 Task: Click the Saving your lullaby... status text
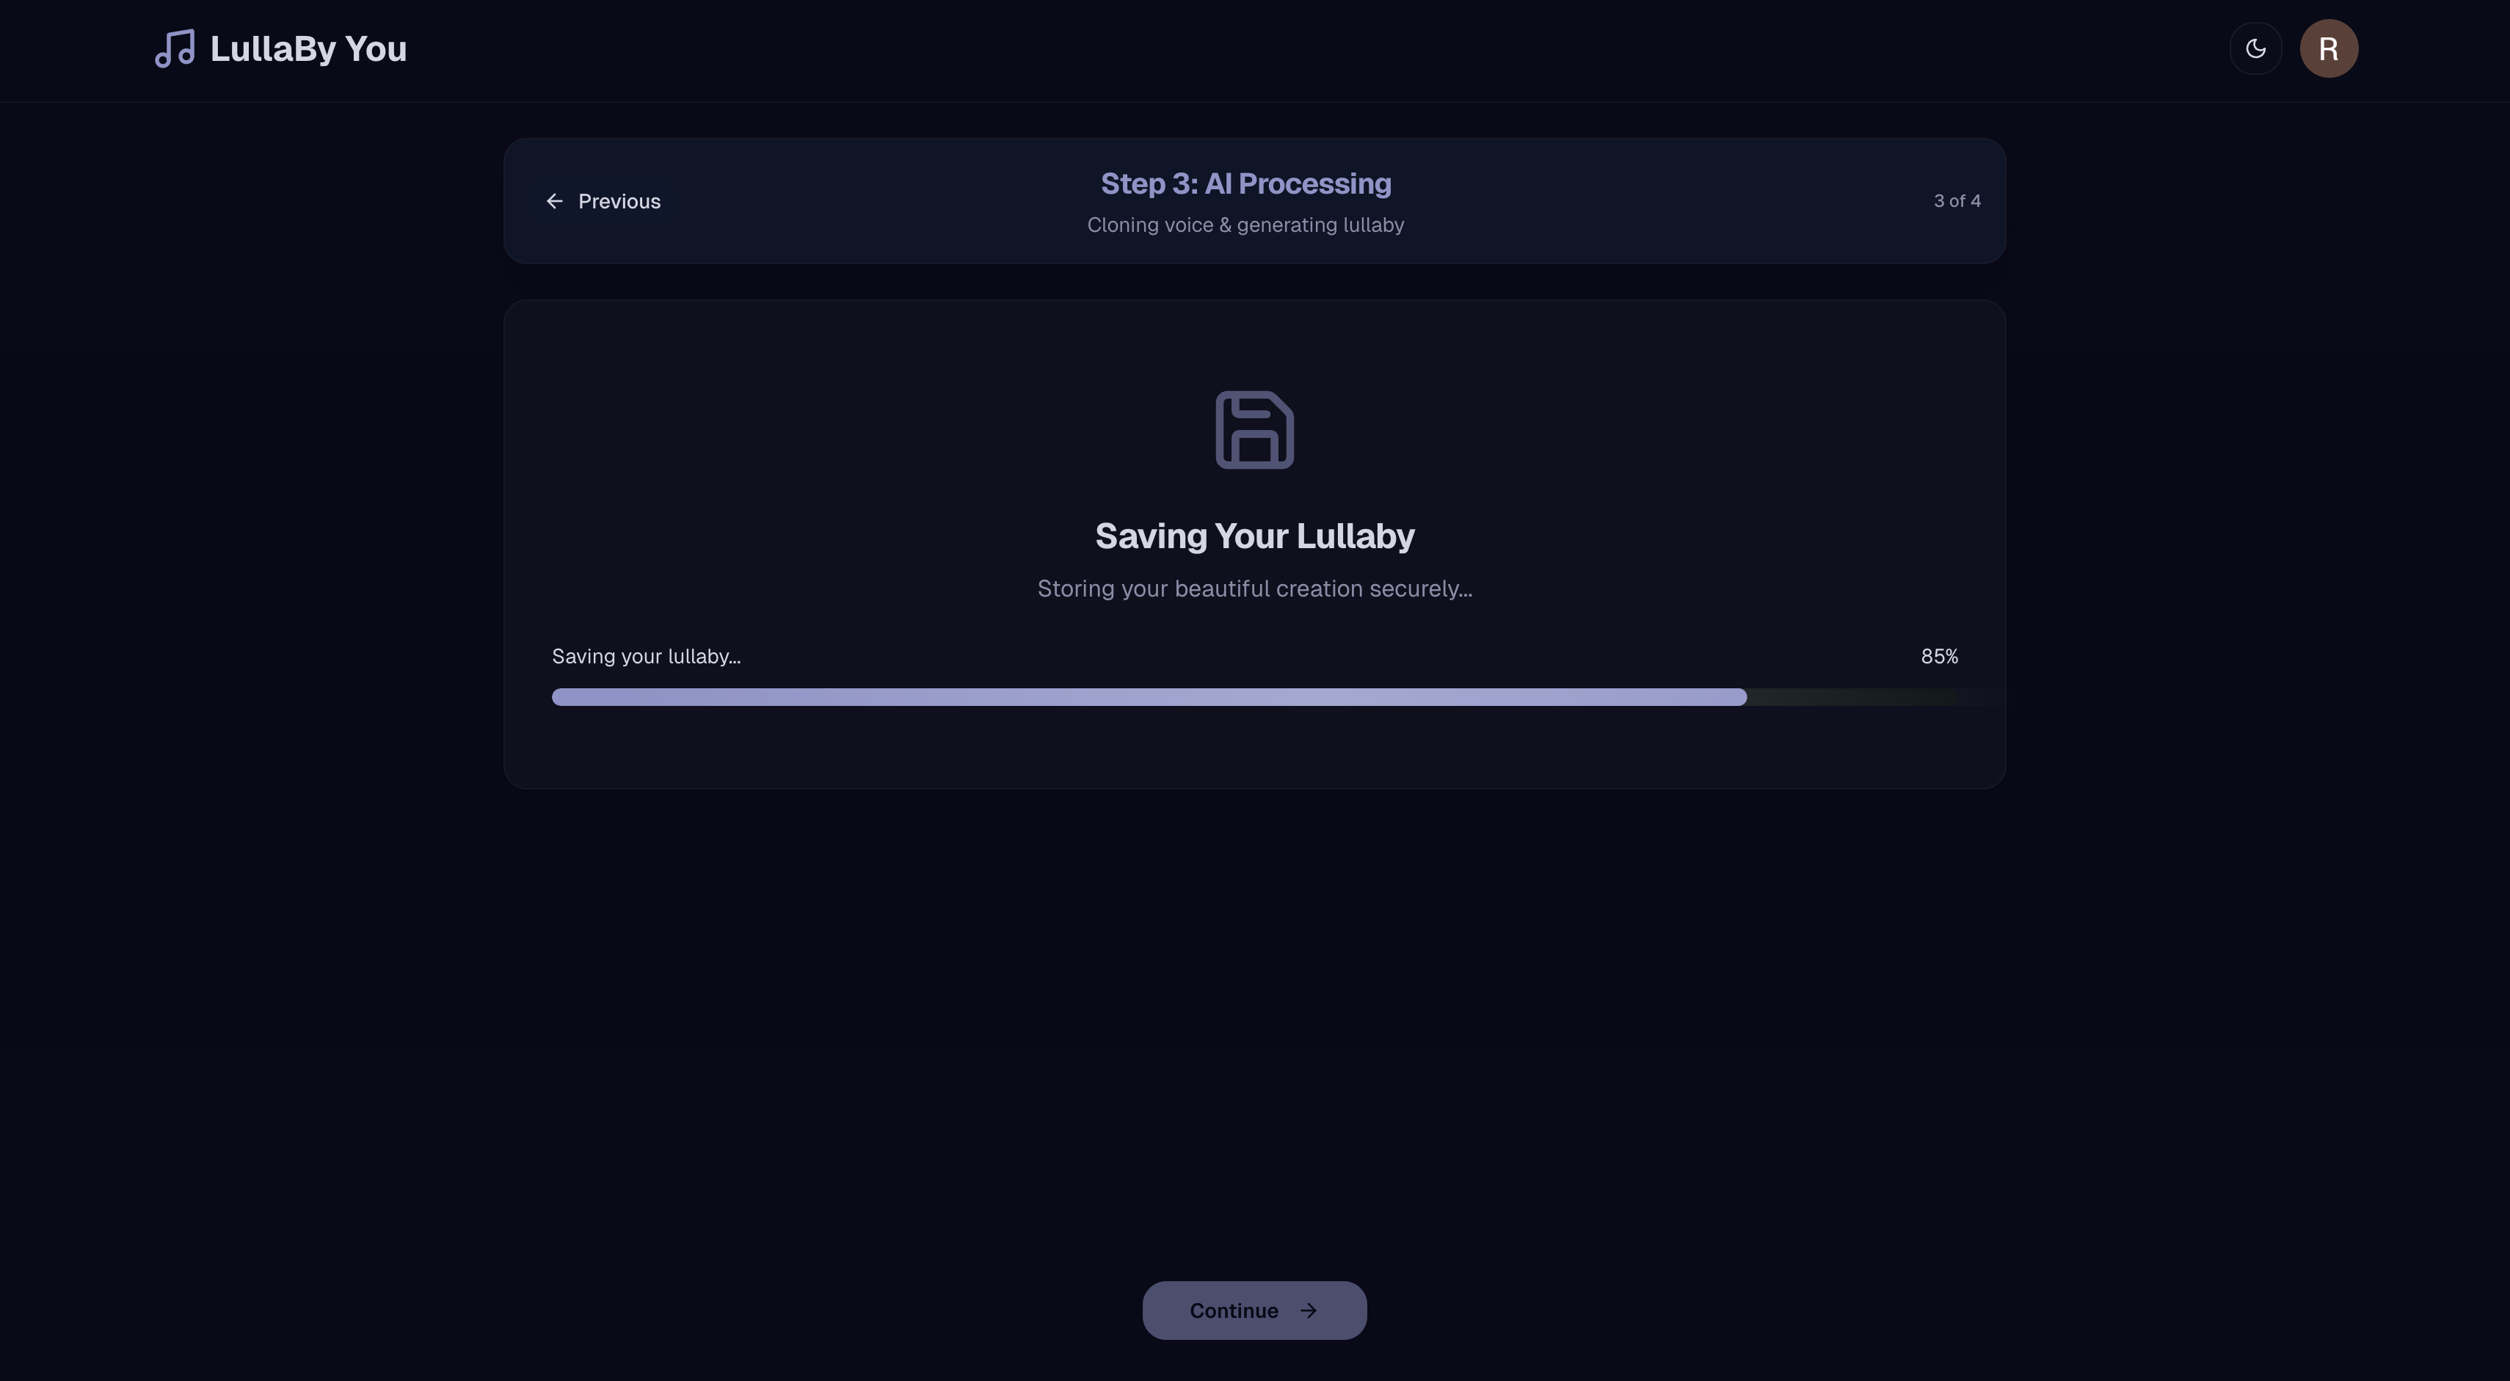point(646,657)
